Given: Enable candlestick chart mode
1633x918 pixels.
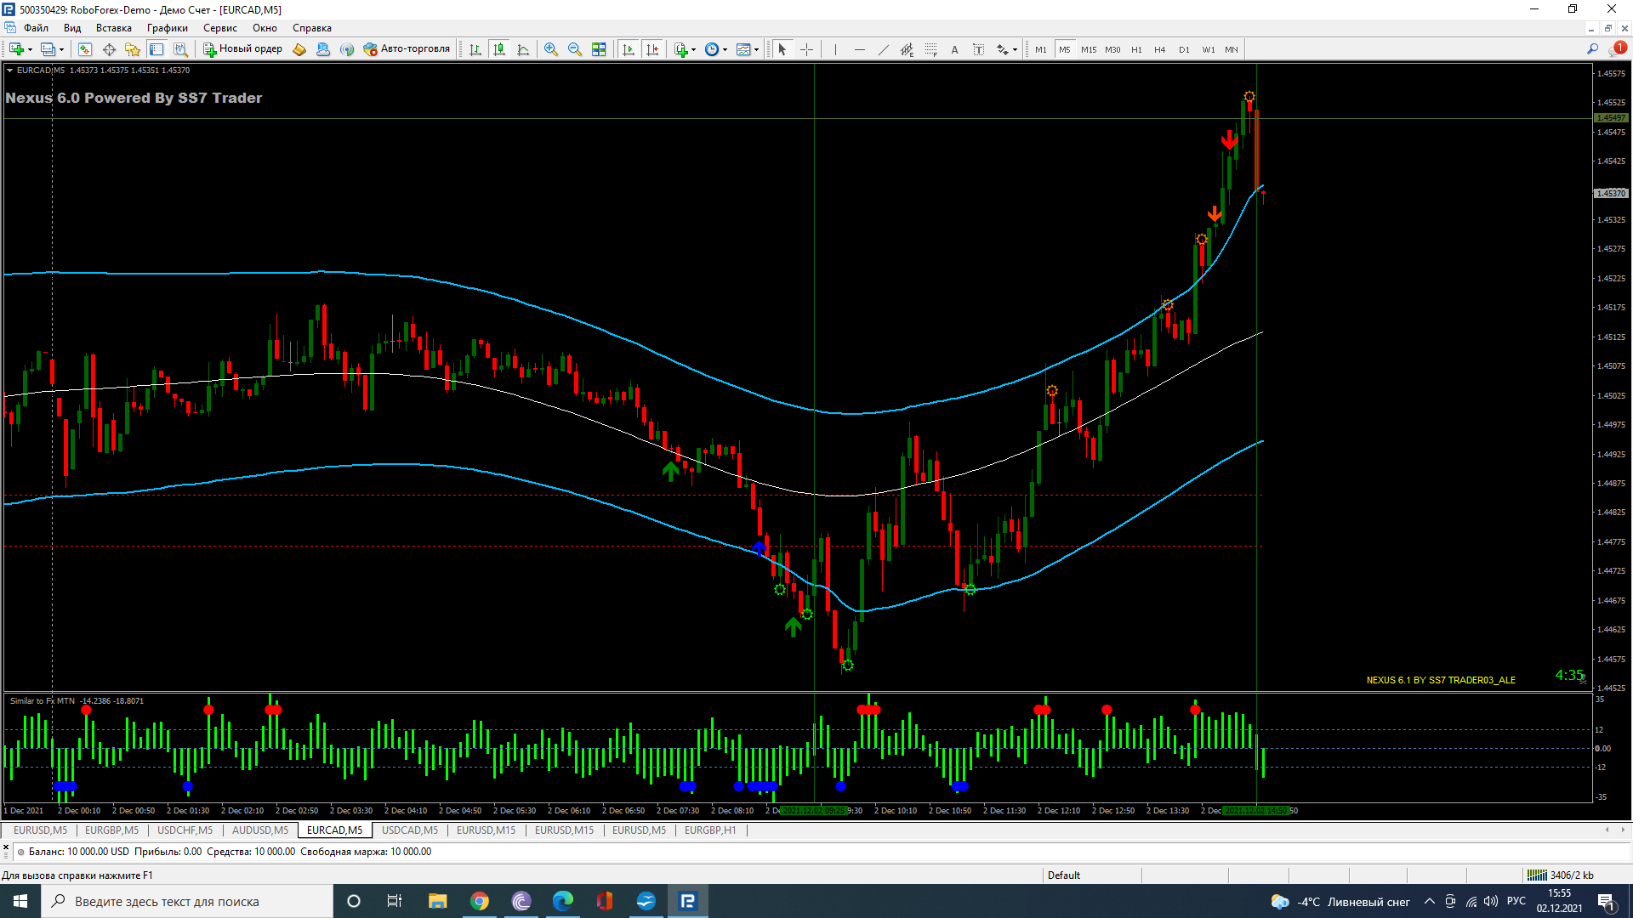Looking at the screenshot, I should (499, 49).
